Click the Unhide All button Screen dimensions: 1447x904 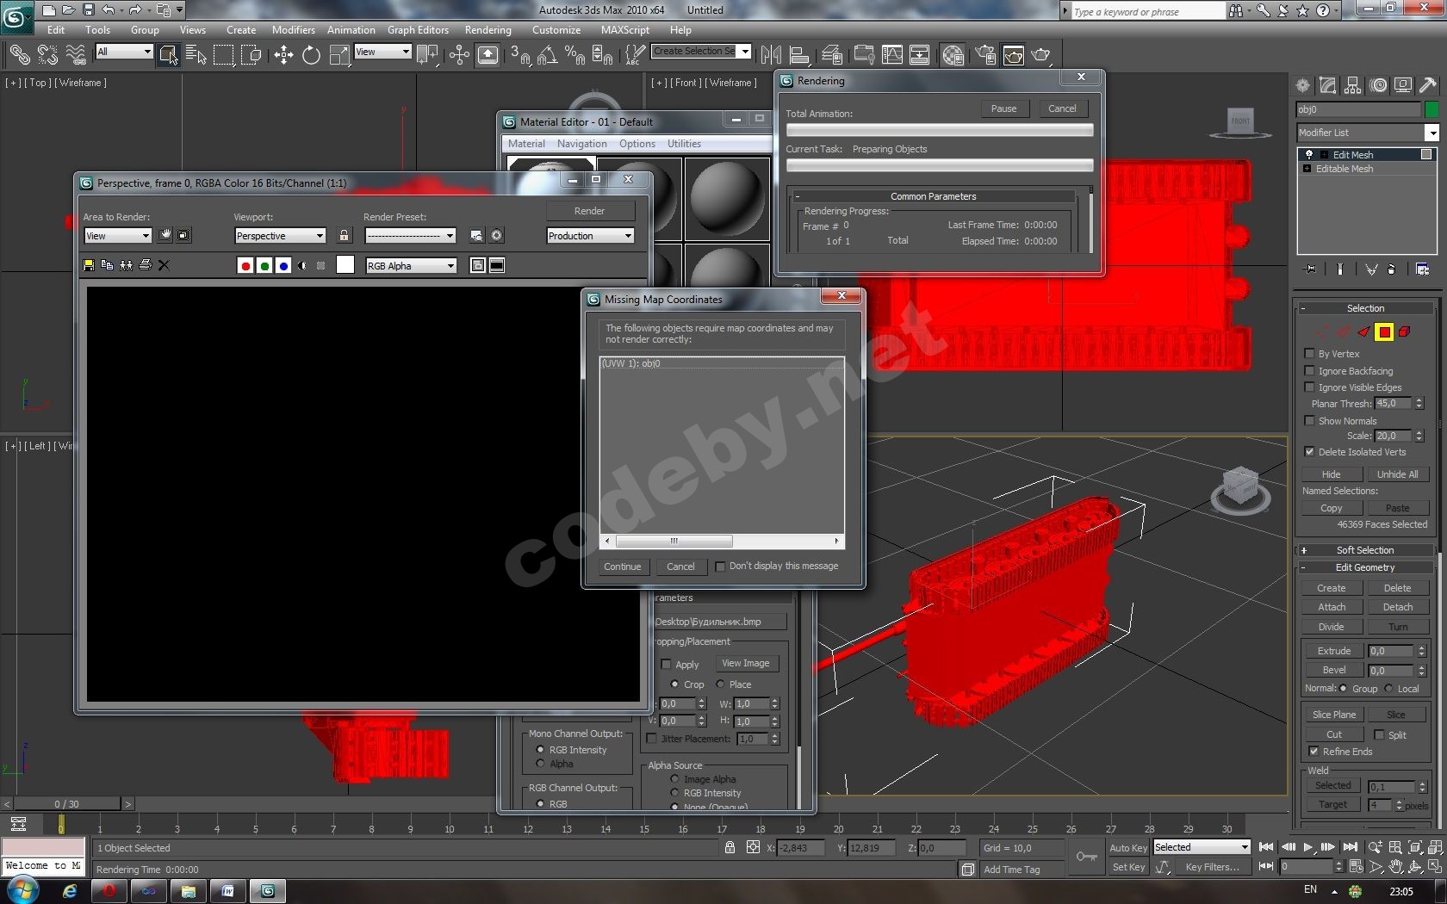pyautogui.click(x=1397, y=474)
